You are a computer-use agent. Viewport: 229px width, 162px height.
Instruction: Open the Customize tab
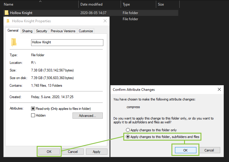click(86, 31)
